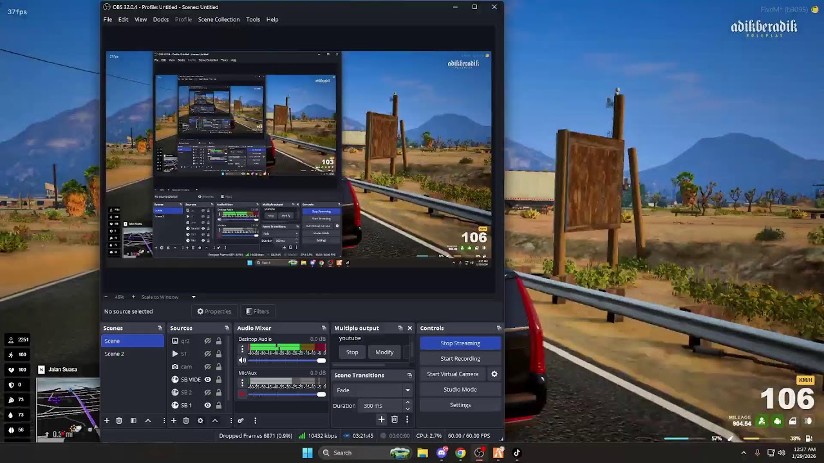Expand the Fade transition dropdown
The width and height of the screenshot is (824, 463).
(407, 390)
